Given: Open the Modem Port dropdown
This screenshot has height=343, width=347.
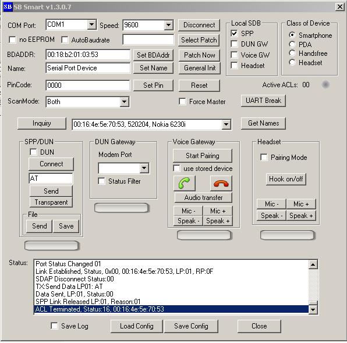Looking at the screenshot, I should [x=144, y=168].
